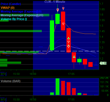Image resolution: width=110 pixels, height=102 pixels.
Task: Click the 1.25 price axis label
Action: [x=102, y=53]
